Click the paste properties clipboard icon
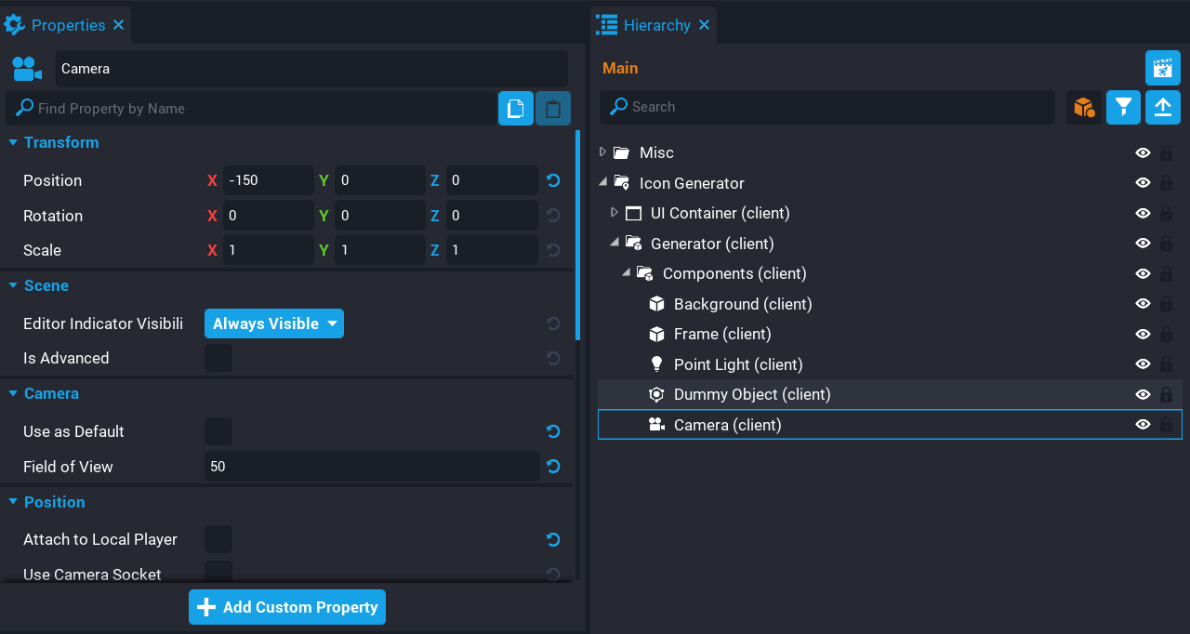The width and height of the screenshot is (1190, 634). 553,108
